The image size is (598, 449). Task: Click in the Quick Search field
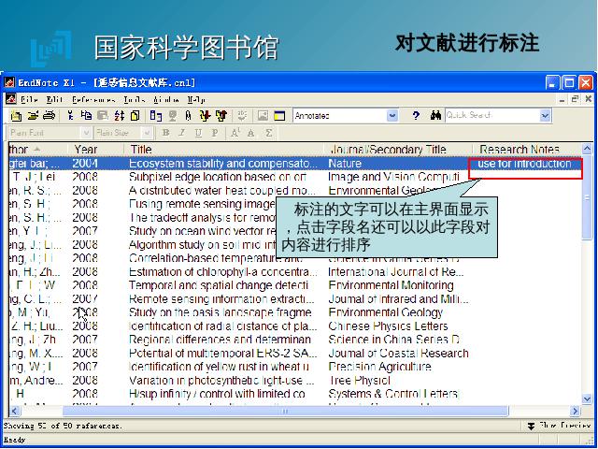coord(492,116)
